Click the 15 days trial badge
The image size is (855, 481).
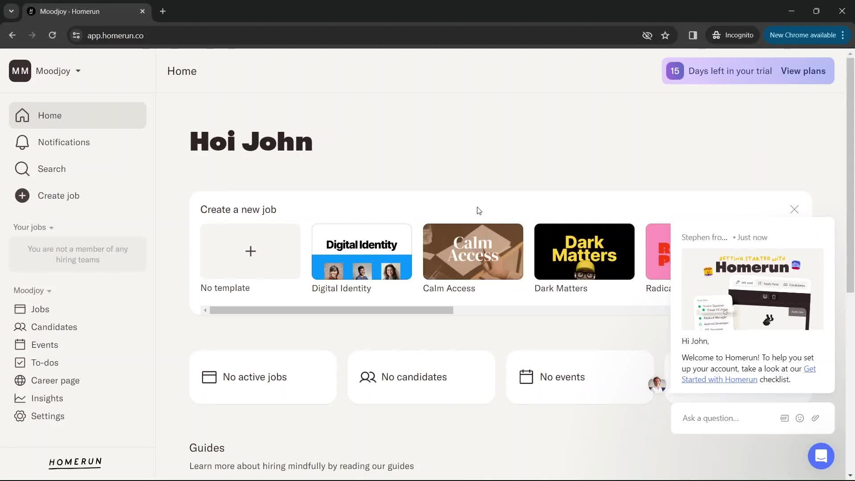pos(675,71)
